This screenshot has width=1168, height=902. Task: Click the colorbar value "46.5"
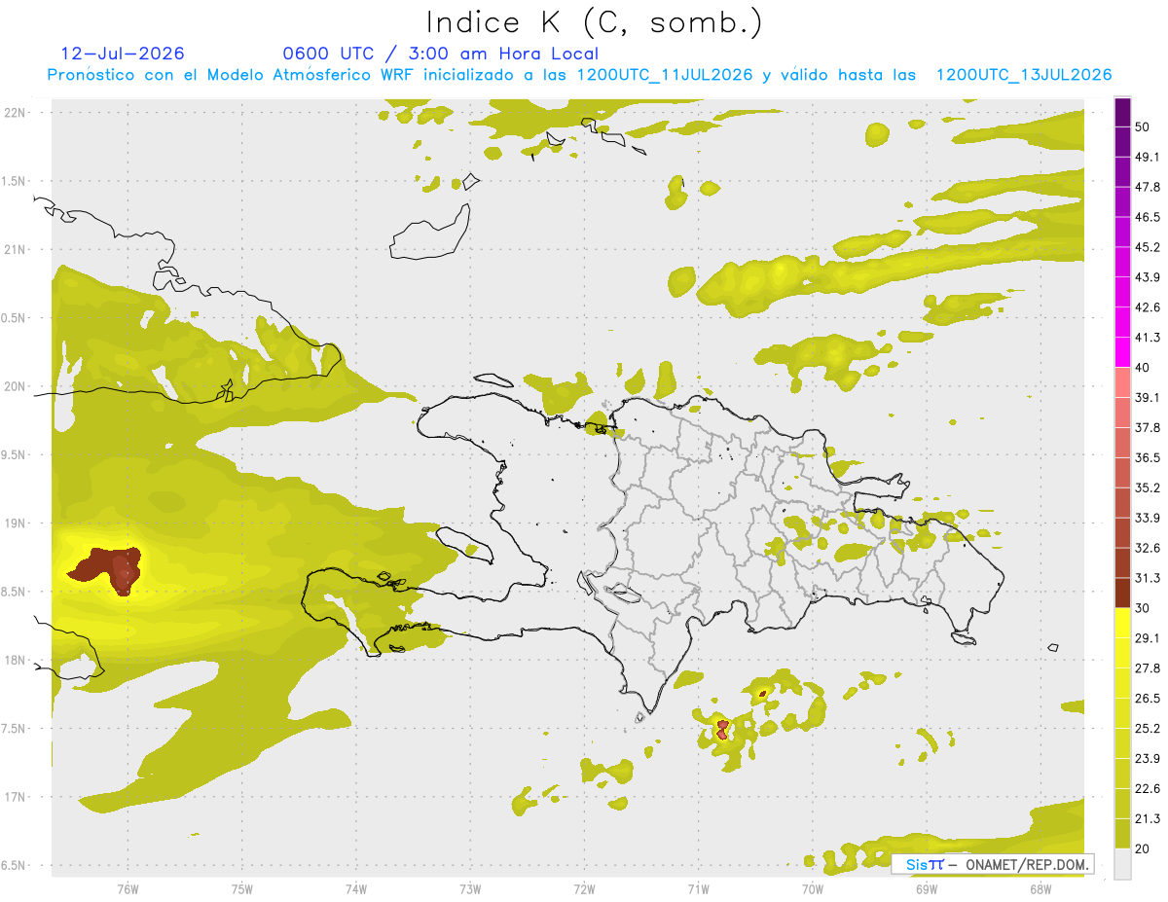[1148, 218]
